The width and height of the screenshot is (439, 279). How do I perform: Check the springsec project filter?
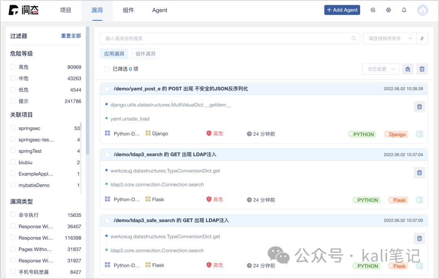tap(13, 128)
